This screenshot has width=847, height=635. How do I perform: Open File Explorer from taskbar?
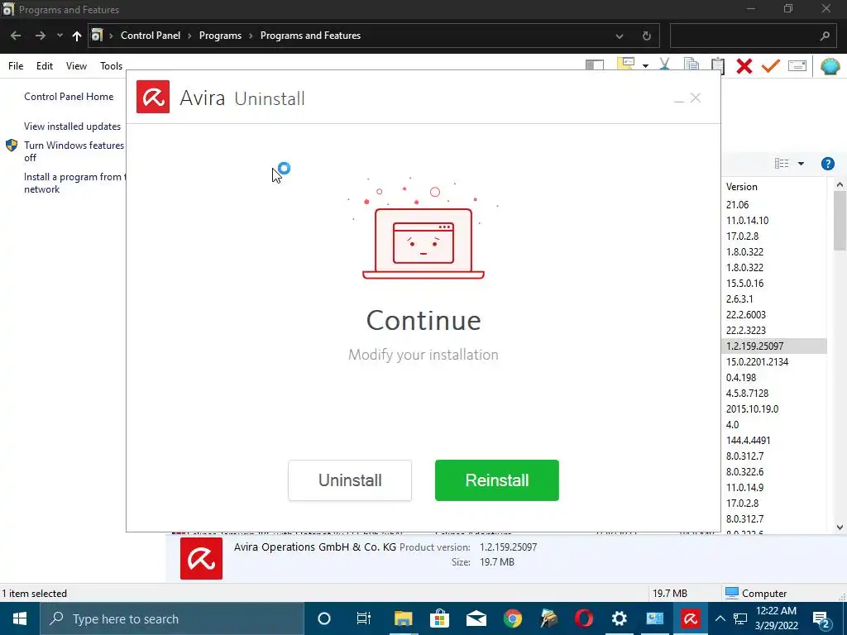click(403, 618)
